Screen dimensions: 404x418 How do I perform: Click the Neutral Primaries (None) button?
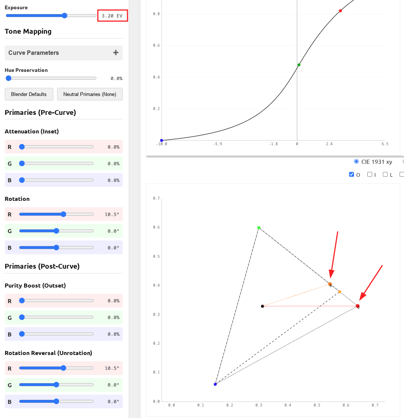tap(90, 94)
